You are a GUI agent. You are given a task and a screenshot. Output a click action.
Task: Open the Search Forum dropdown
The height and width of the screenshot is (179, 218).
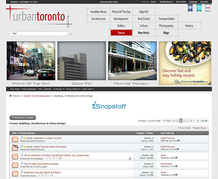click(x=200, y=128)
